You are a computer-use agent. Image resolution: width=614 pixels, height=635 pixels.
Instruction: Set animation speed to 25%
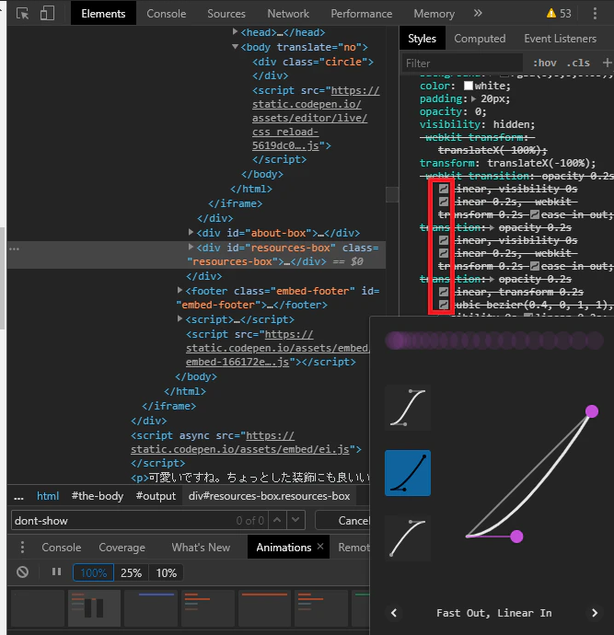(132, 572)
